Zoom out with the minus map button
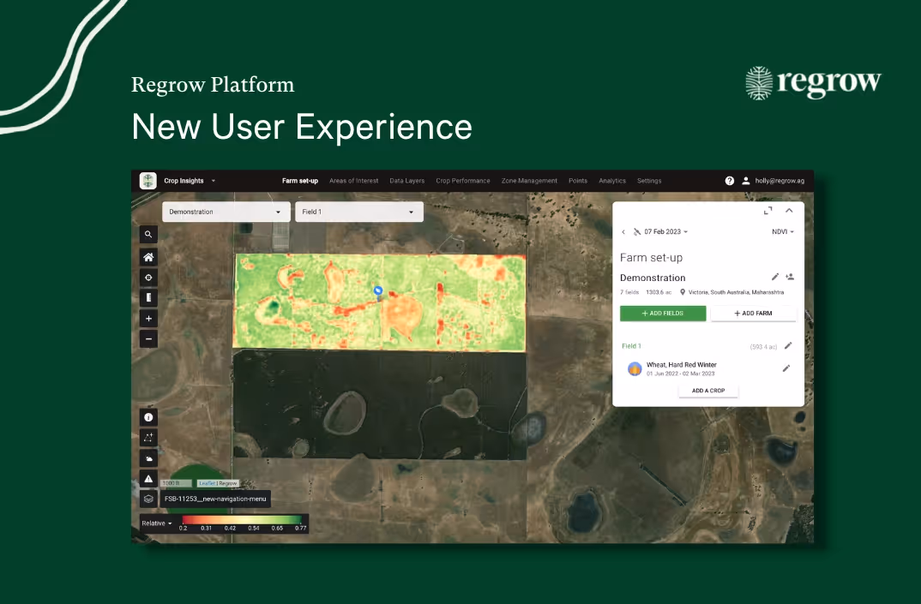921x604 pixels. pos(148,338)
